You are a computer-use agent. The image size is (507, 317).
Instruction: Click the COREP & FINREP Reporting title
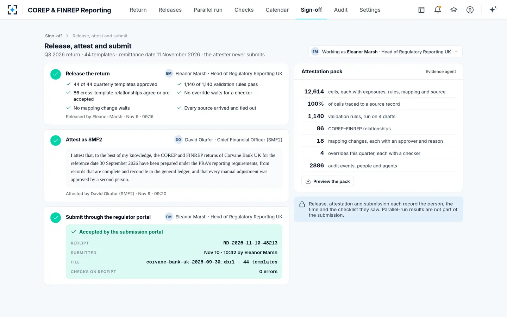(69, 10)
